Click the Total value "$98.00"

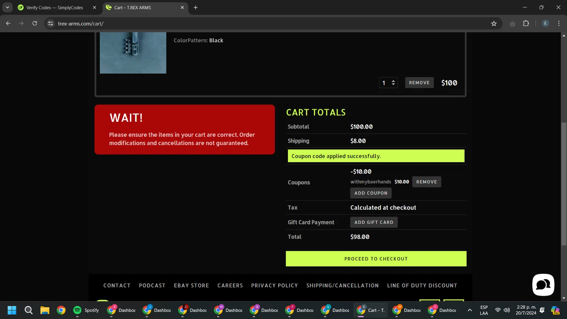360,237
